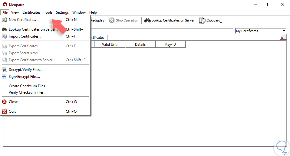
Task: Open the Tools menu
Action: point(48,12)
